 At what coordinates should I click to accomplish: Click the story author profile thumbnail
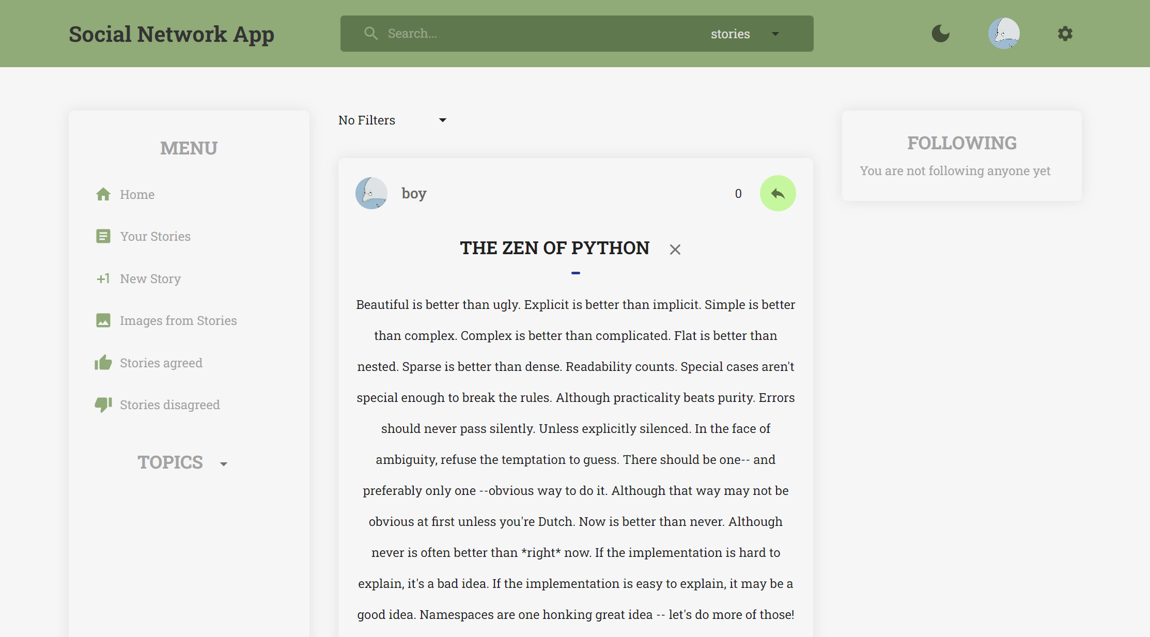[x=372, y=192]
